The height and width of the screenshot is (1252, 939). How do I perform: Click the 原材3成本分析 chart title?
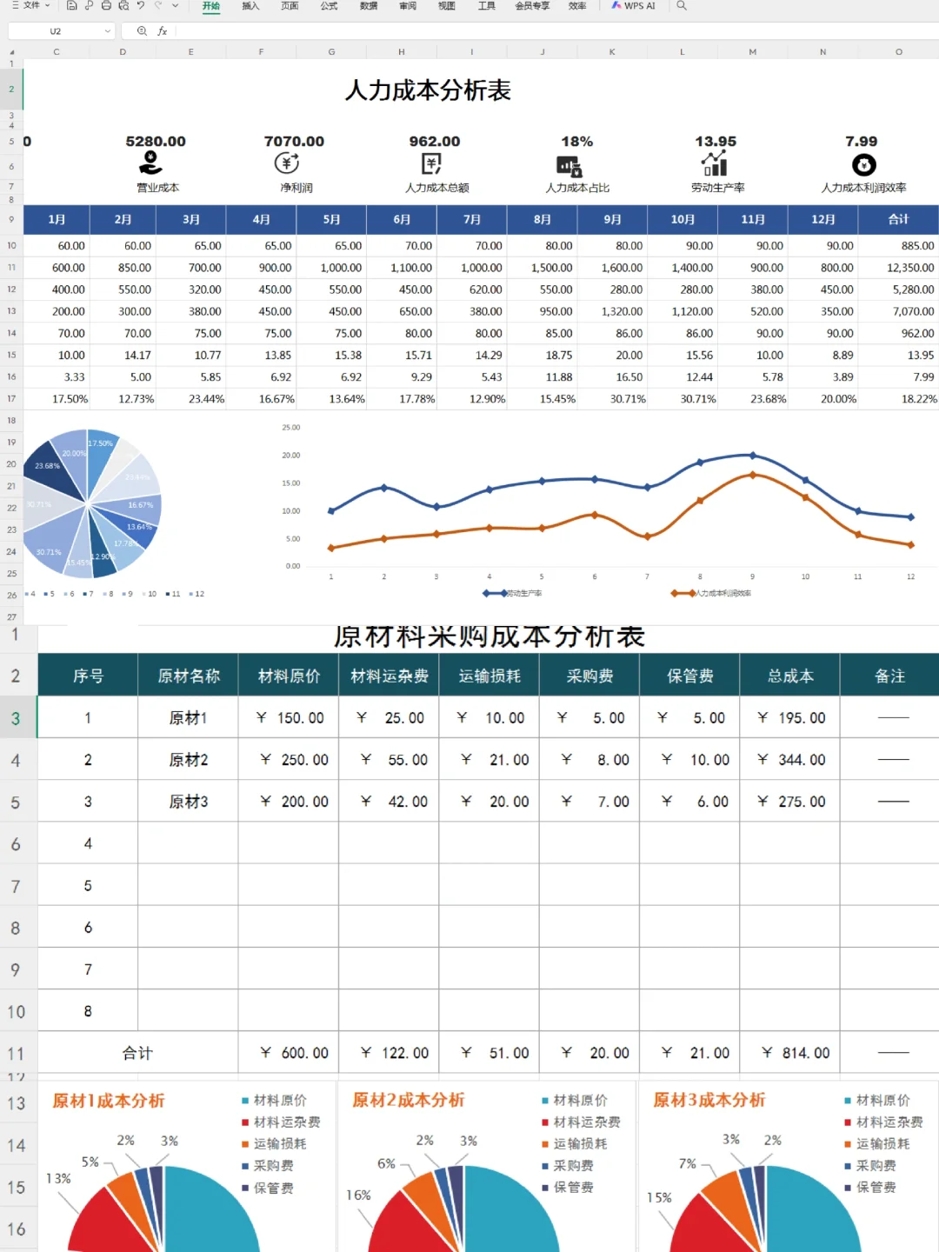point(709,1100)
